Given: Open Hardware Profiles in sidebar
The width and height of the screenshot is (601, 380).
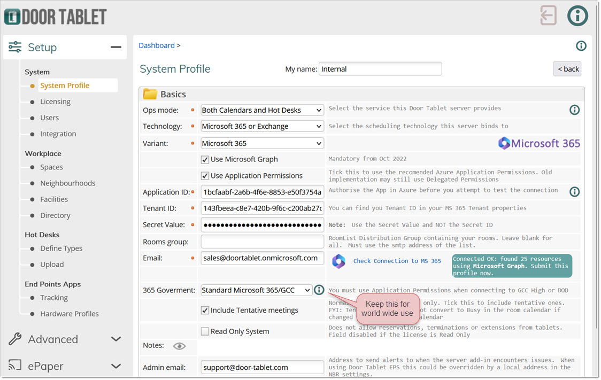Looking at the screenshot, I should (70, 314).
